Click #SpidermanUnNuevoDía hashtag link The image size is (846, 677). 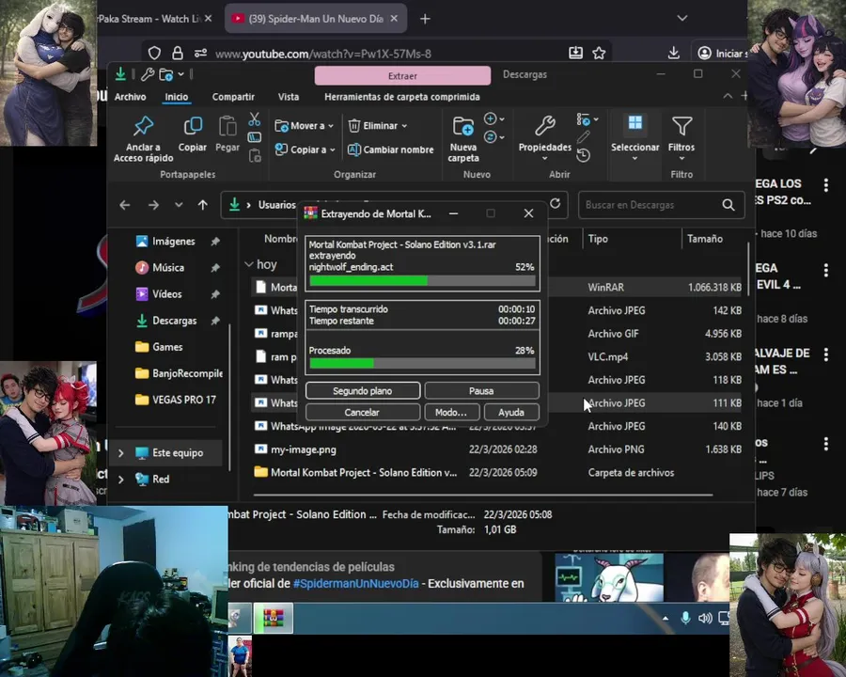(x=355, y=584)
